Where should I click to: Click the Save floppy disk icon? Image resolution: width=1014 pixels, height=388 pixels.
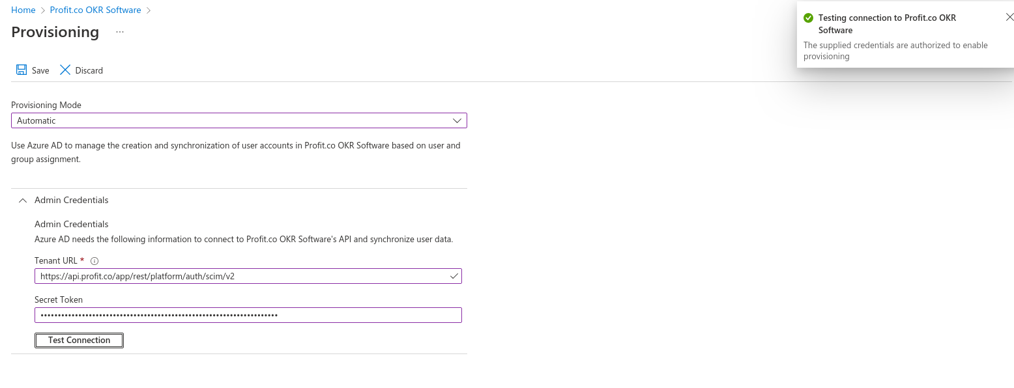click(x=22, y=70)
